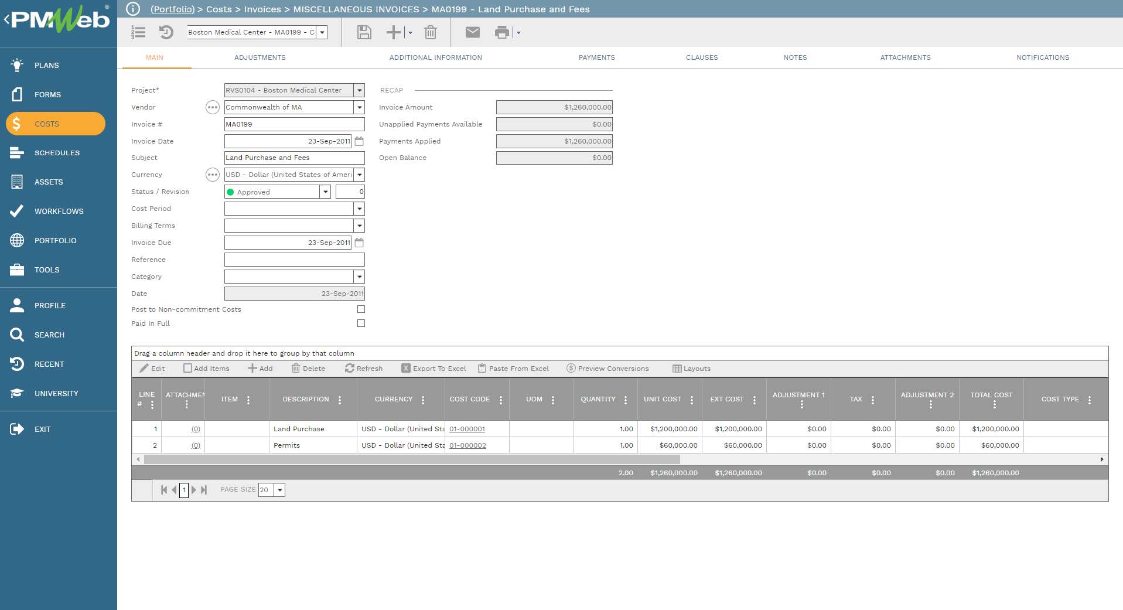Switch to the Adjustments tab
The height and width of the screenshot is (610, 1123).
(260, 57)
